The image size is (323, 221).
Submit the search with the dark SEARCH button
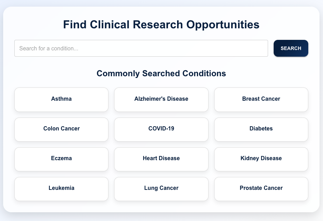(291, 48)
